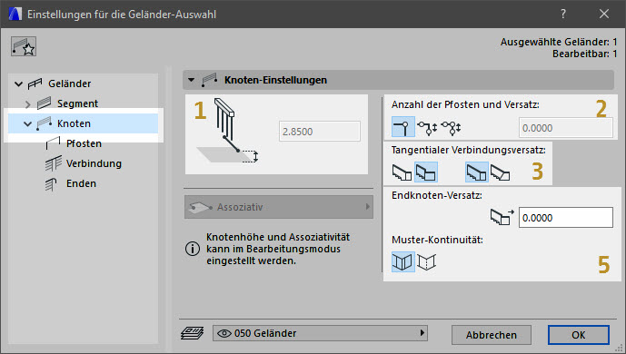Choose third tangential connection offset icon
The width and height of the screenshot is (626, 354).
point(477,172)
